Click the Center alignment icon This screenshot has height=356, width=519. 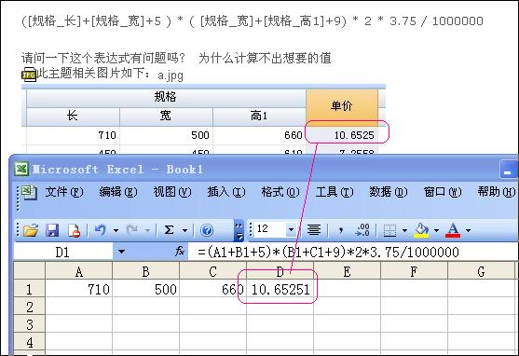click(x=314, y=229)
